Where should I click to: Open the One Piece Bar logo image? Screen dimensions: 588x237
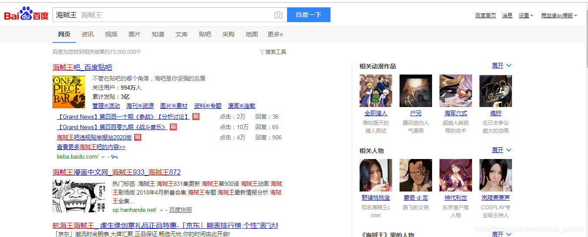click(69, 92)
